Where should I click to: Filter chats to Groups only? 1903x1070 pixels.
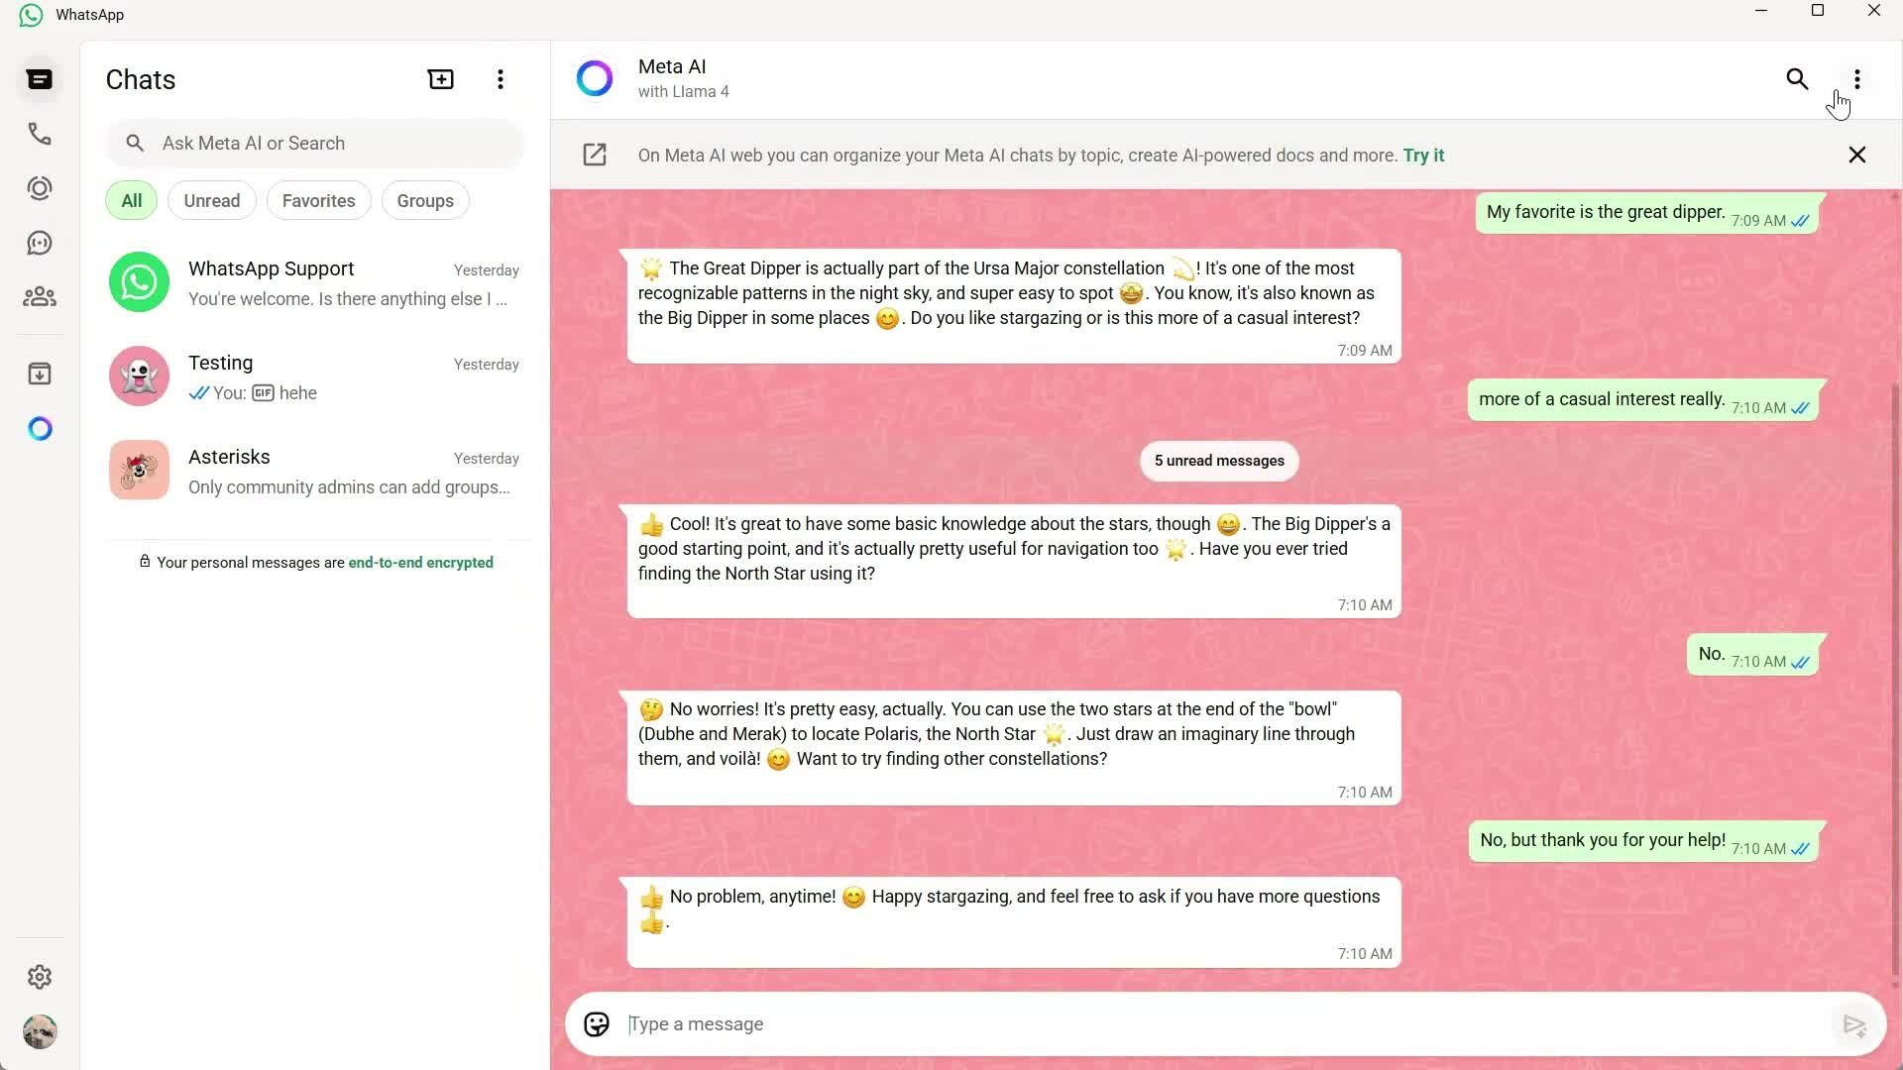(424, 200)
